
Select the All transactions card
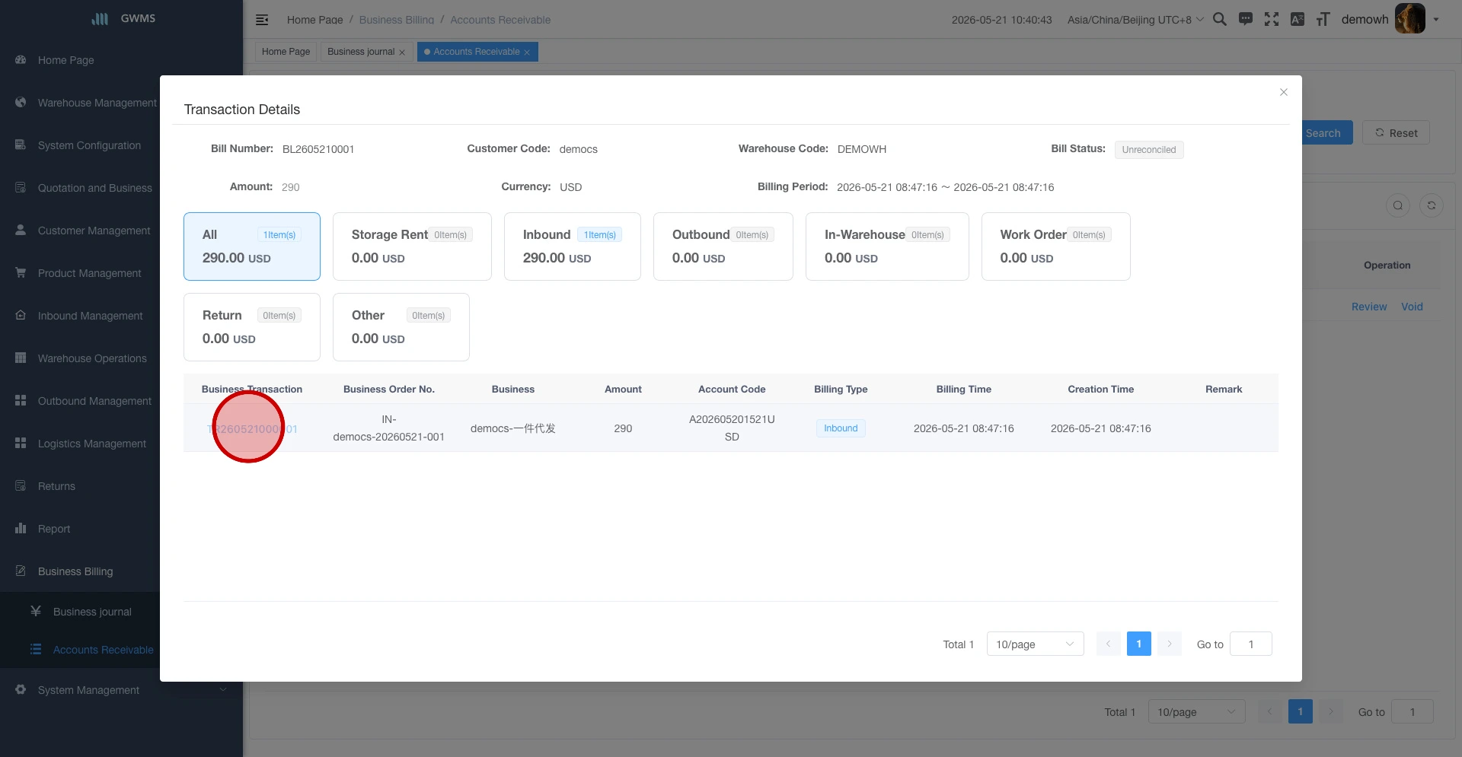pos(252,247)
